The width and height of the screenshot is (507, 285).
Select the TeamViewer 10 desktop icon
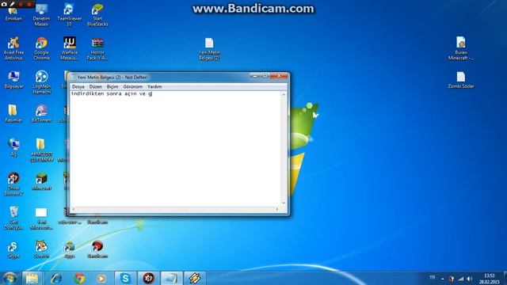(69, 14)
